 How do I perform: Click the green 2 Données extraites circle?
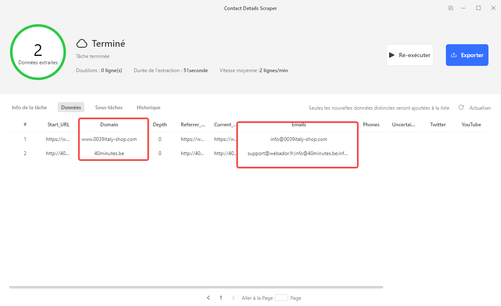tap(38, 53)
